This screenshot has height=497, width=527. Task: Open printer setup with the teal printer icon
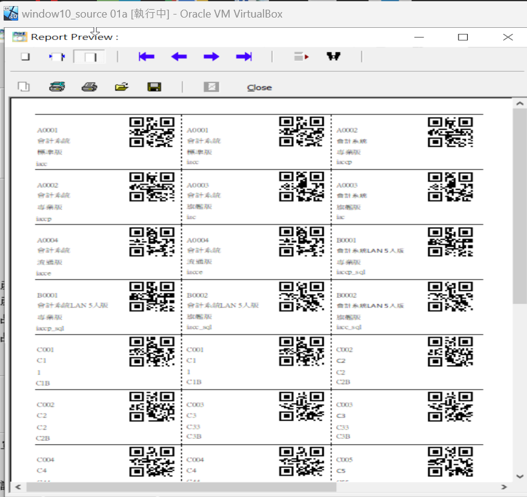point(57,87)
